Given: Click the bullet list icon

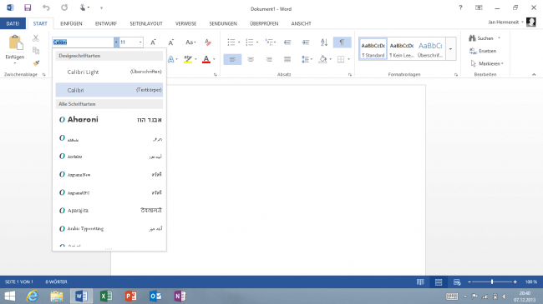Looking at the screenshot, I should (231, 42).
